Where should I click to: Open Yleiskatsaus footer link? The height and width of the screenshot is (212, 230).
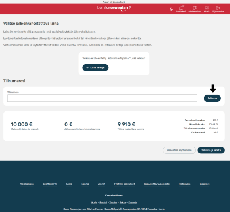point(27,184)
